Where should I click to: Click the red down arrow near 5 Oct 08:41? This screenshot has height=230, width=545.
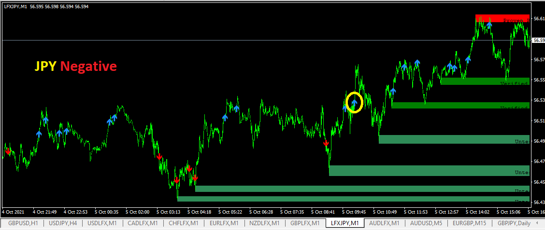(326, 143)
